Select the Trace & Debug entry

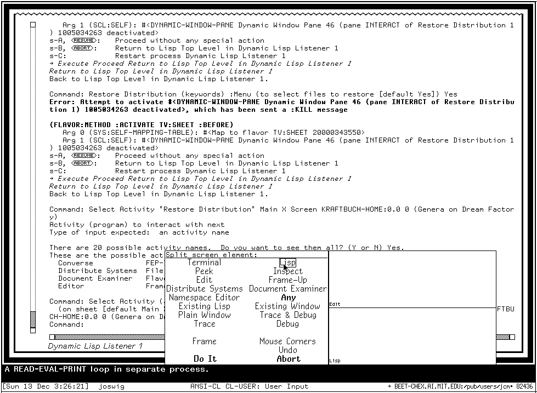click(287, 315)
